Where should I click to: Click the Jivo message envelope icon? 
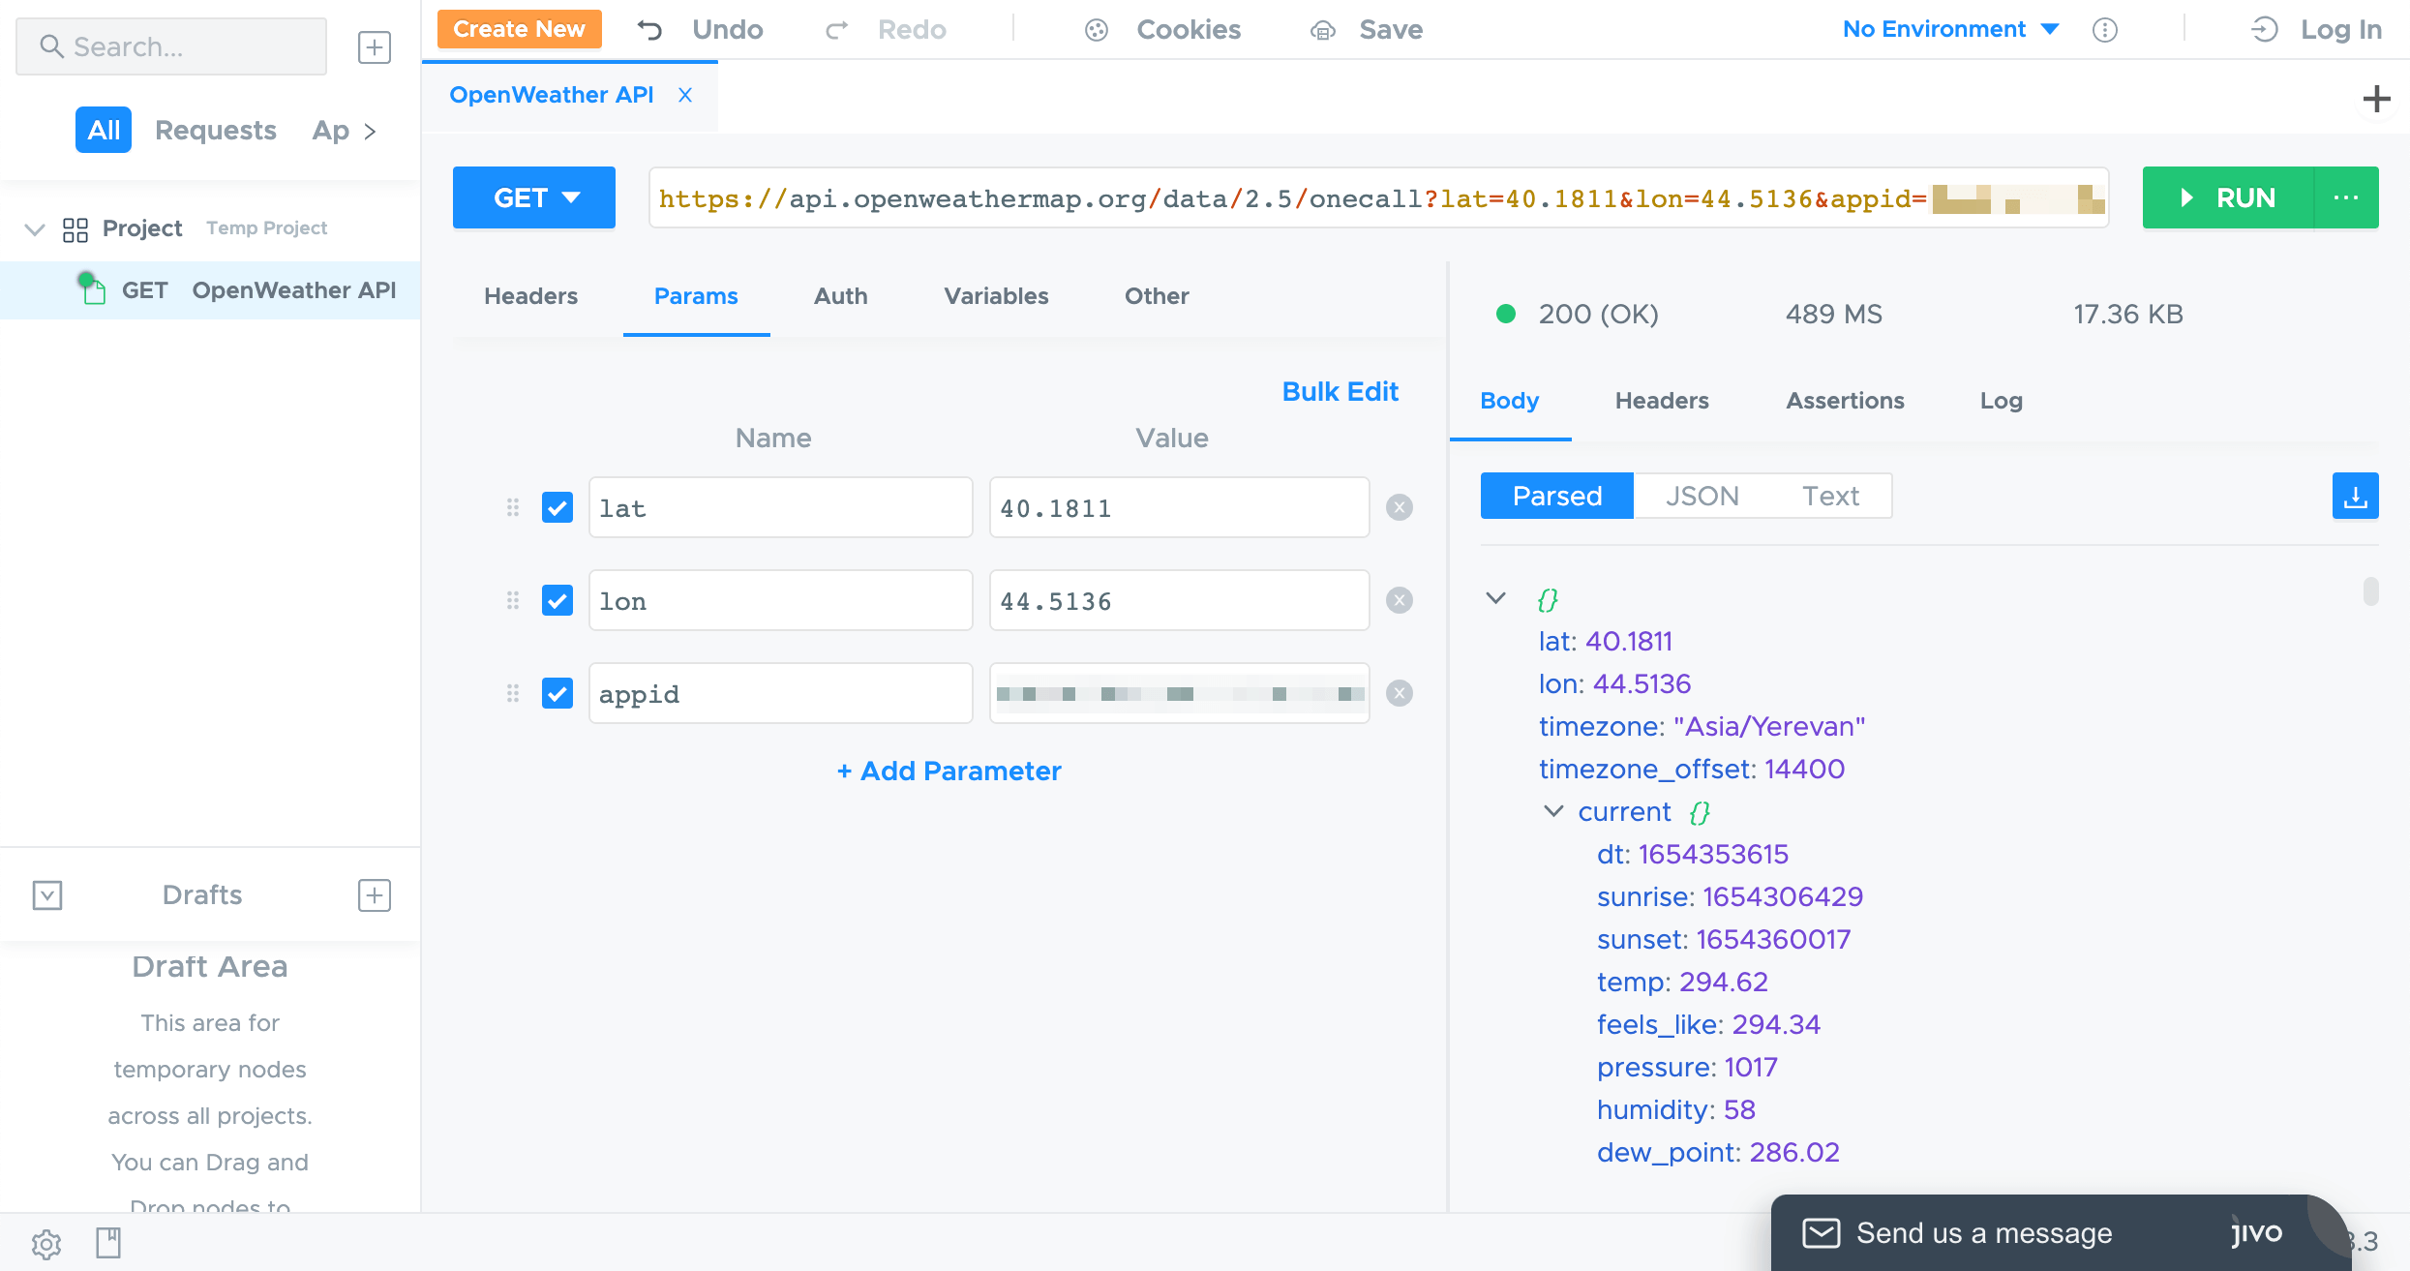tap(1821, 1233)
